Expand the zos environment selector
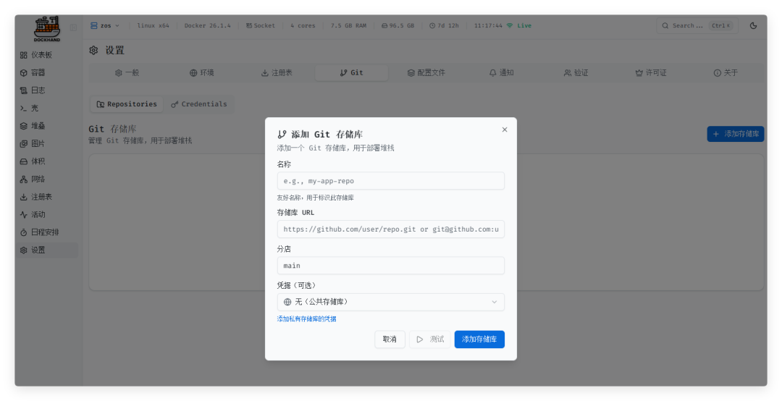Viewport: 782px width, 401px height. [105, 25]
